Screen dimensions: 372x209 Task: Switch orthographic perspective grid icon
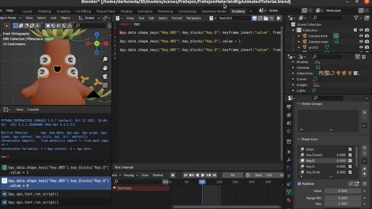pyautogui.click(x=105, y=85)
